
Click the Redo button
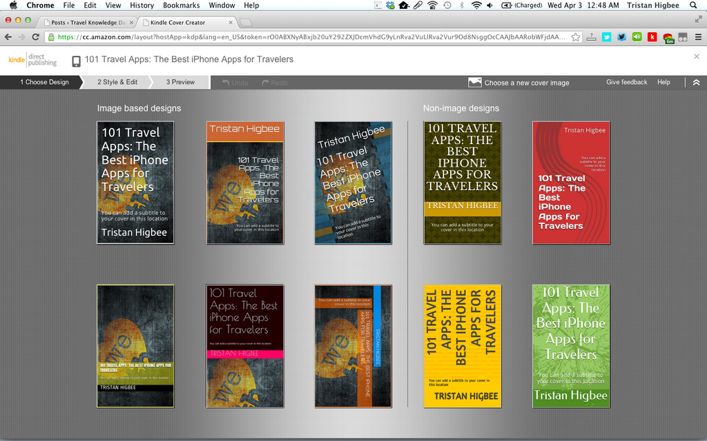pos(275,83)
